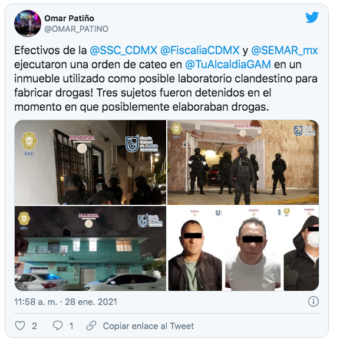Open photo of green two-story building
340x342 pixels.
tap(90, 248)
